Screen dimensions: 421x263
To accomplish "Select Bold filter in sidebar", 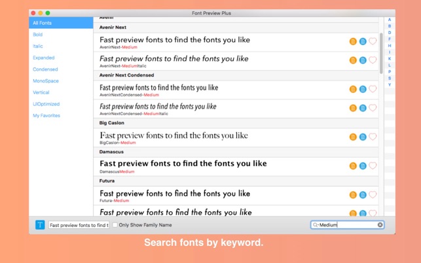I will coord(37,35).
